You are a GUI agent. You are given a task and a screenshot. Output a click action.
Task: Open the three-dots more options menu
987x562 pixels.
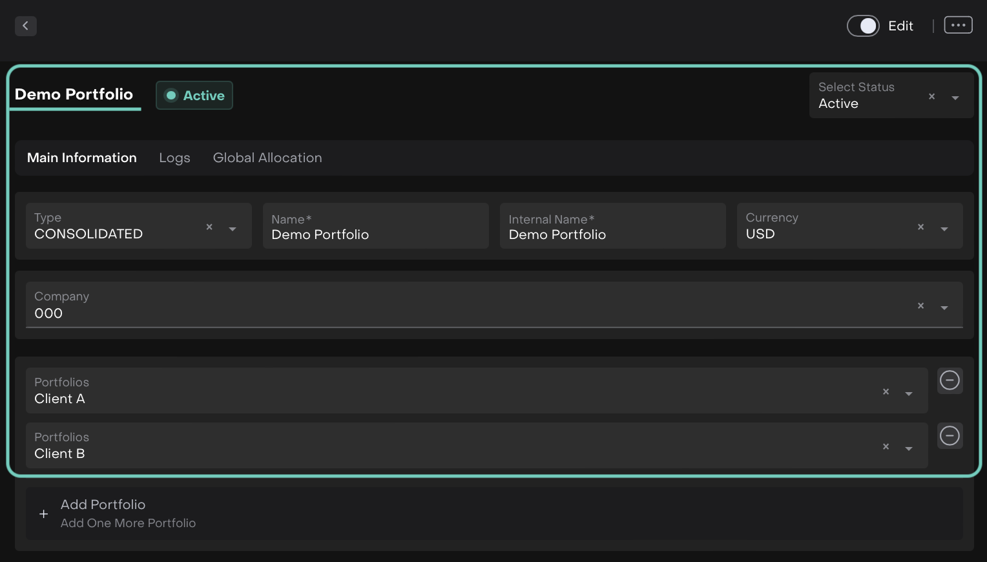point(958,25)
